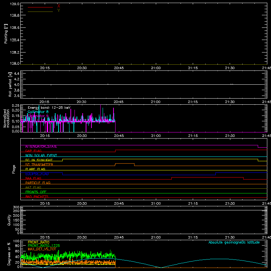Click the 300 tick label on the Quality axis
The height and width of the screenshot is (271, 271).
coord(16,207)
